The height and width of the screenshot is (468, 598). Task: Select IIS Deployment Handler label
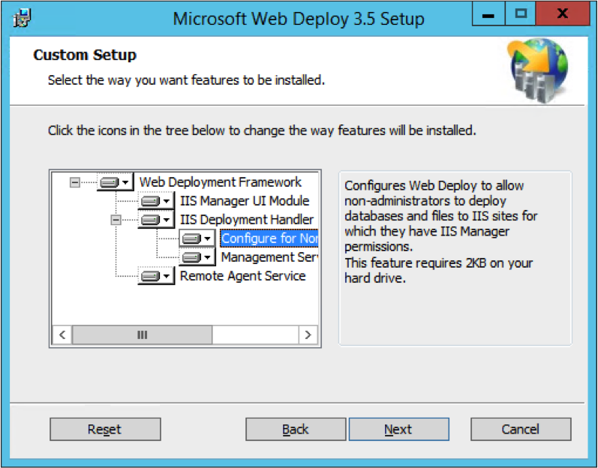coord(246,220)
